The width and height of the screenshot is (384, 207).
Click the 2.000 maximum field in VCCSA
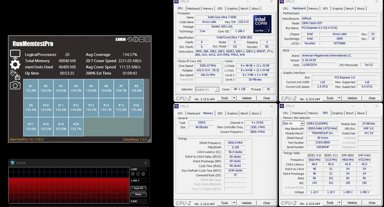pos(138,169)
